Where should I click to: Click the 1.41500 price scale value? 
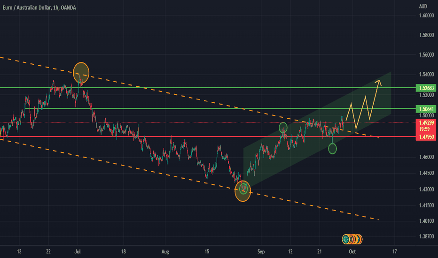426,205
